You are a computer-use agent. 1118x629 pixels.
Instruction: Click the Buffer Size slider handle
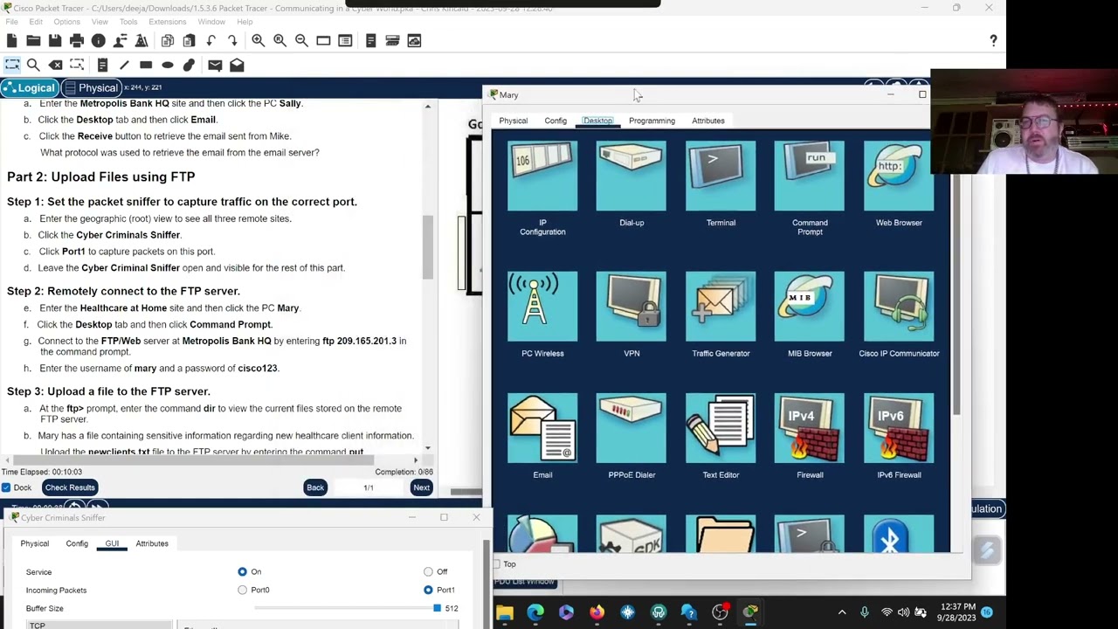click(437, 608)
